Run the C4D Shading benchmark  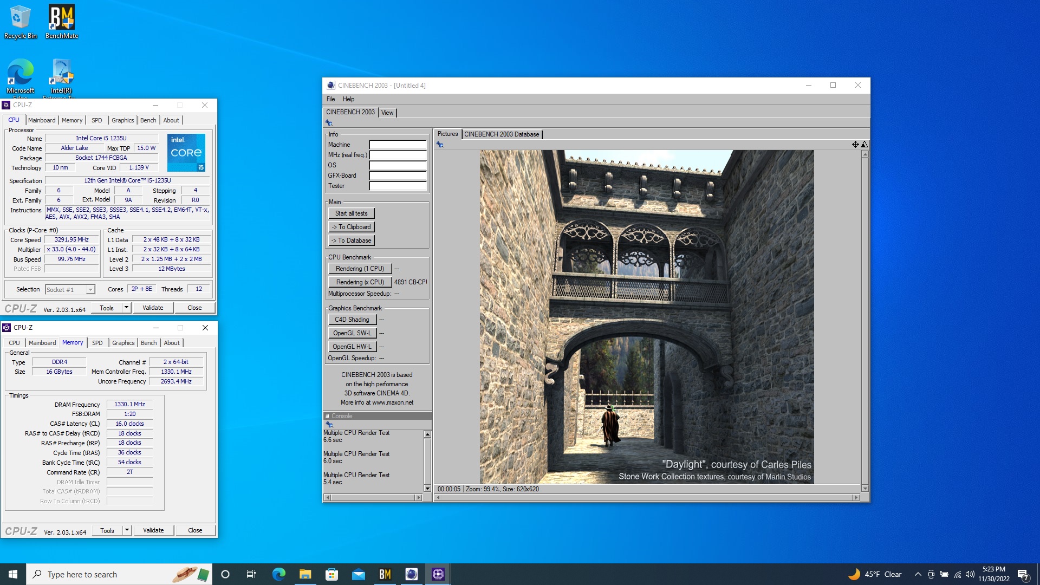click(352, 320)
